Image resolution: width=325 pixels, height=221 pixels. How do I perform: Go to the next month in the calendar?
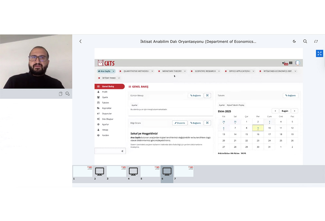pyautogui.click(x=294, y=111)
